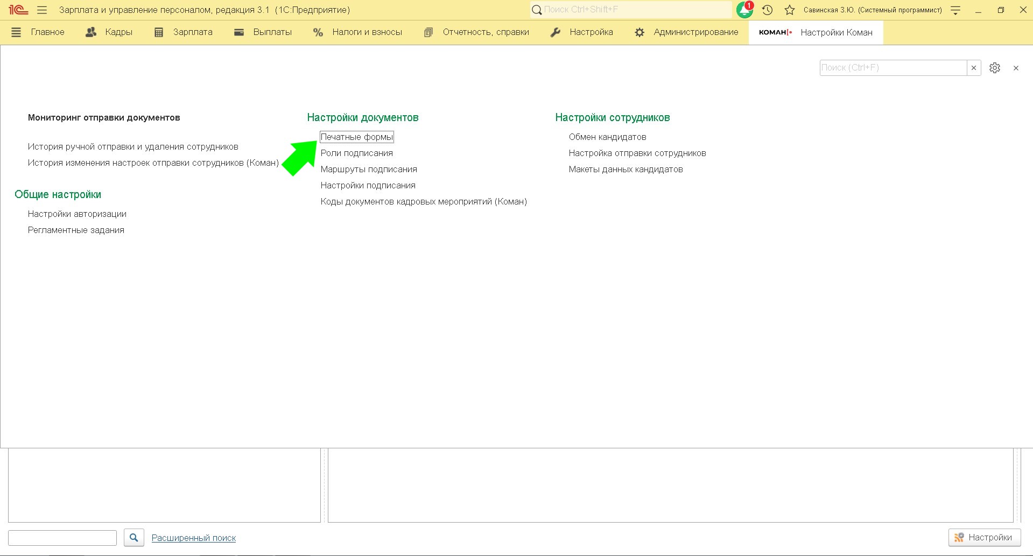Open the section settings gear icon

point(994,68)
